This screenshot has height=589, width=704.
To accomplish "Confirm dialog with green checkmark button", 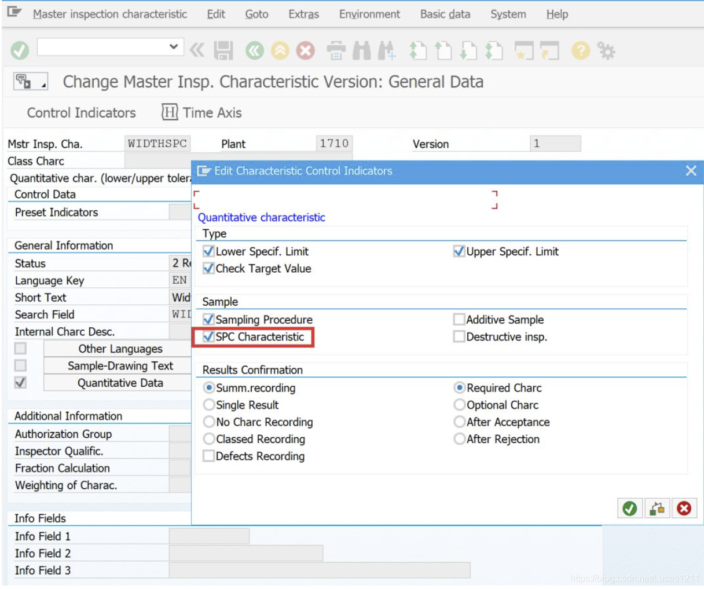I will 630,508.
